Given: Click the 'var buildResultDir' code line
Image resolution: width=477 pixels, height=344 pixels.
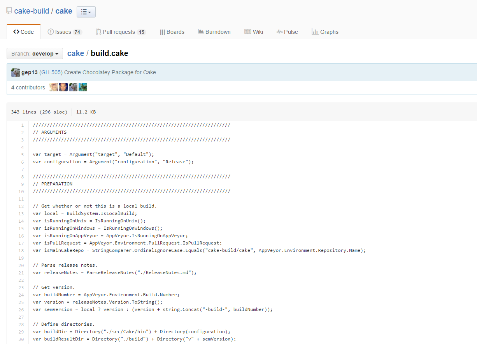Looking at the screenshot, I should pos(135,339).
